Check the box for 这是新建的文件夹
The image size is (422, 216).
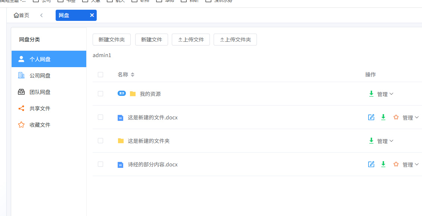coord(100,140)
